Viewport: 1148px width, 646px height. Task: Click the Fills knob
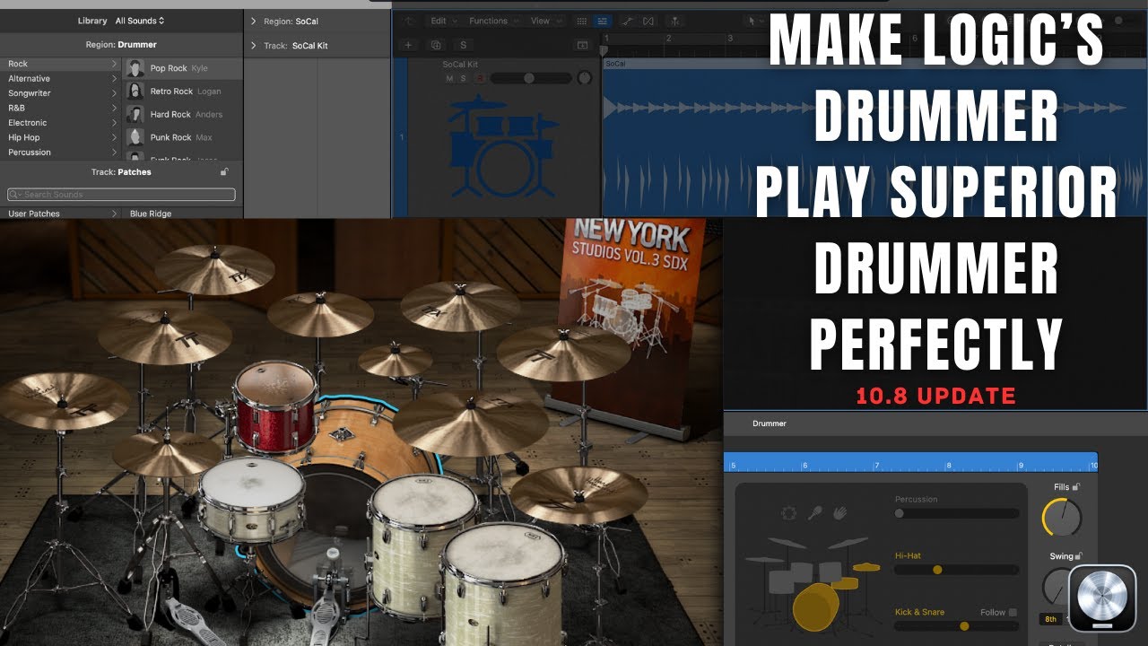(x=1062, y=518)
